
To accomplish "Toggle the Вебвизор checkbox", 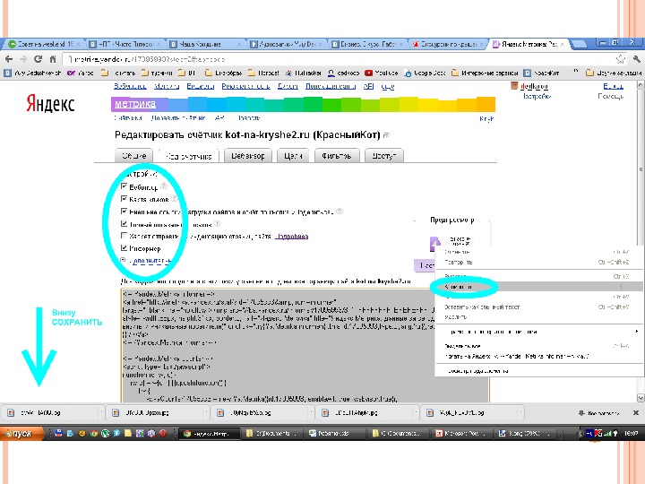I will [124, 186].
